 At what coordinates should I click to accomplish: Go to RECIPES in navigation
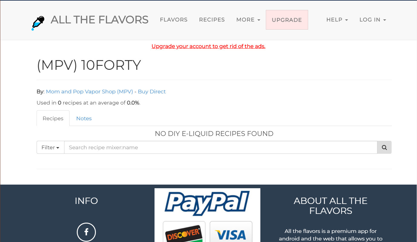[x=212, y=20]
